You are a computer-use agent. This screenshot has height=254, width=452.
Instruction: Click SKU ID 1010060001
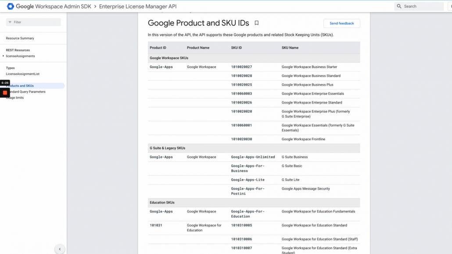241,125
